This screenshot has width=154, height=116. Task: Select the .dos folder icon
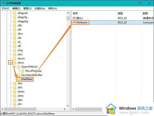(x=15, y=83)
